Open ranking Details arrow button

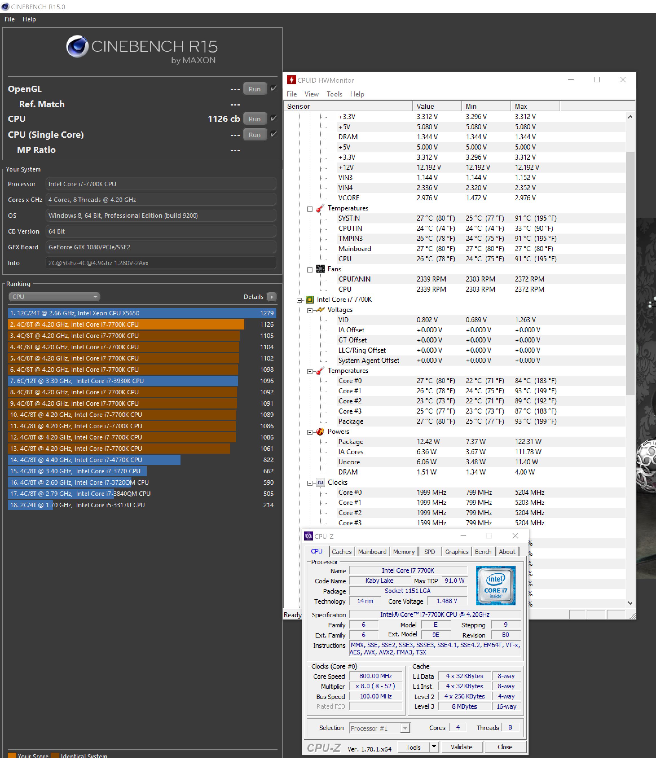click(272, 296)
